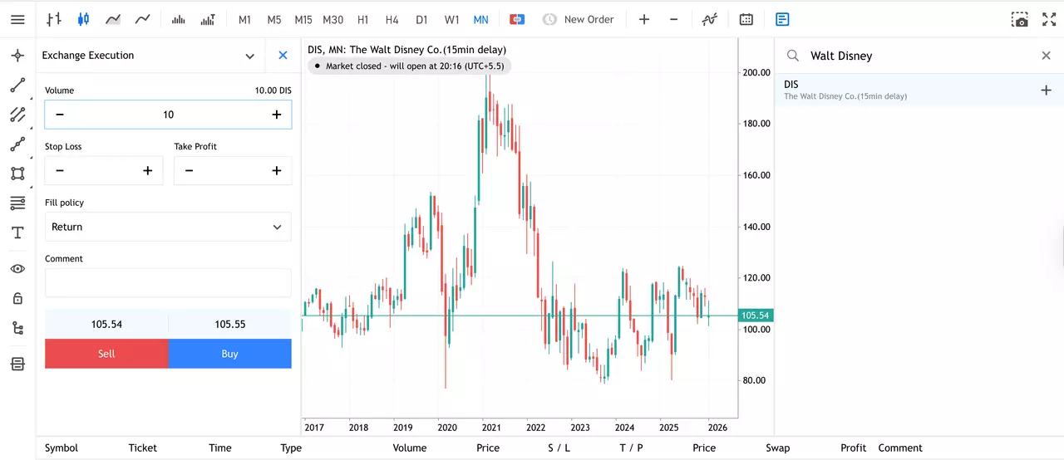Select the M5 timeframe
Screen dimensions: 1064x460
274,19
